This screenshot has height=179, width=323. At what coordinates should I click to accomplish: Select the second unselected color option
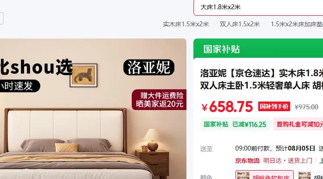(x=310, y=175)
